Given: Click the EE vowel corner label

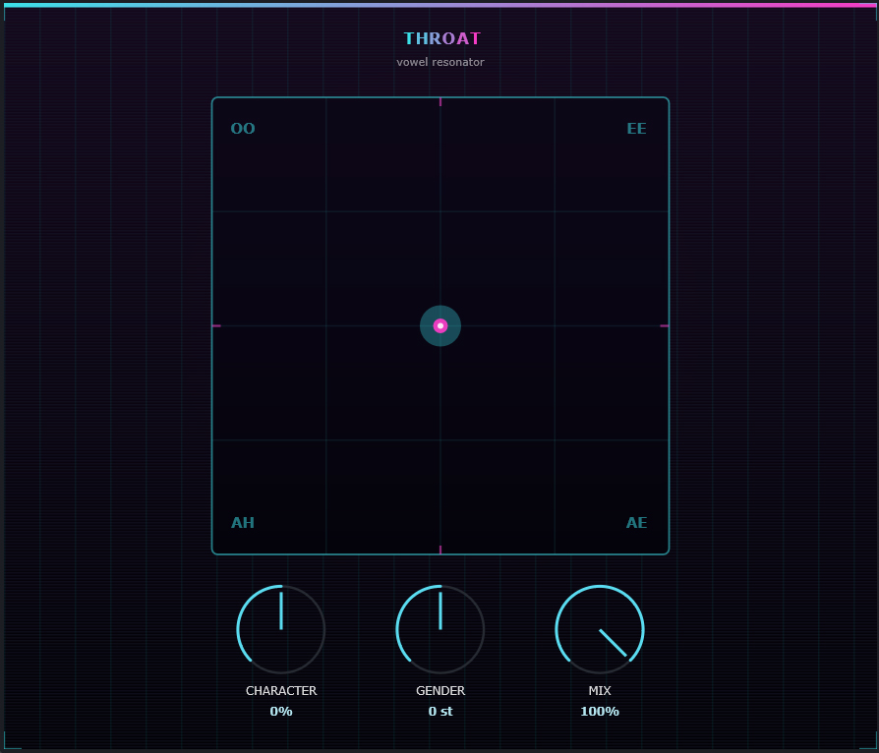Looking at the screenshot, I should (x=636, y=129).
